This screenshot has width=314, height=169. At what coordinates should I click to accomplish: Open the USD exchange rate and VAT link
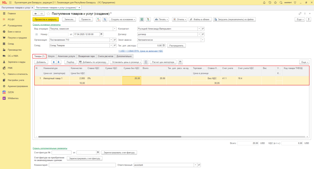tap(140, 51)
